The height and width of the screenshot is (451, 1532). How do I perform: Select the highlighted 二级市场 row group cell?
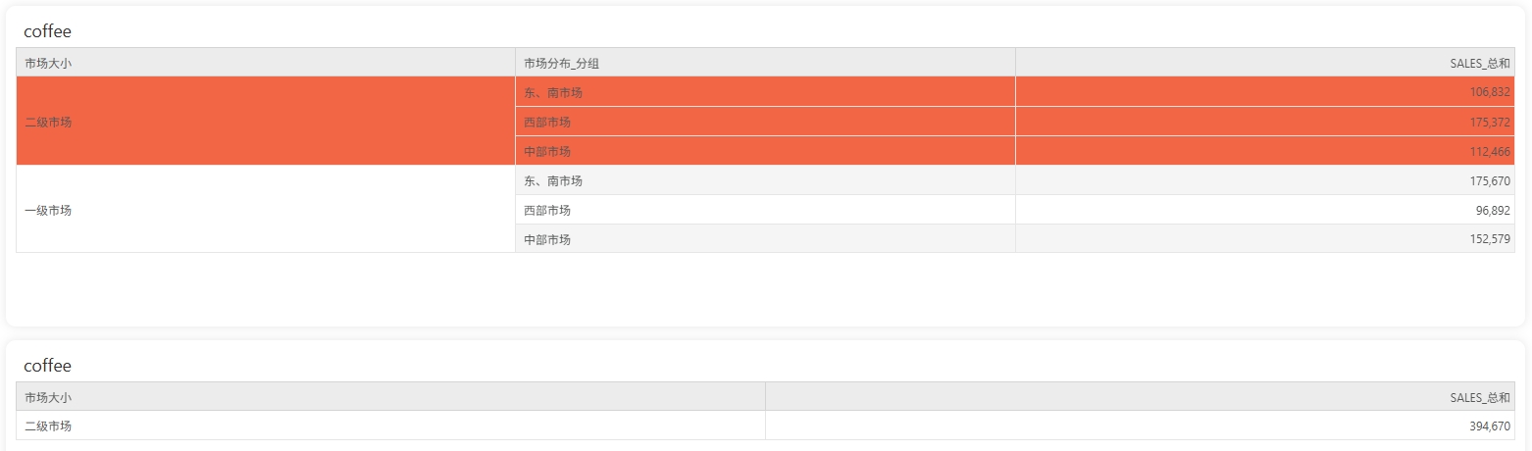tap(48, 122)
